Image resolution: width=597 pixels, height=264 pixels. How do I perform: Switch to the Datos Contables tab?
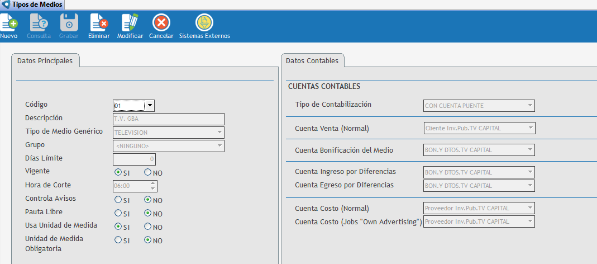click(x=312, y=60)
